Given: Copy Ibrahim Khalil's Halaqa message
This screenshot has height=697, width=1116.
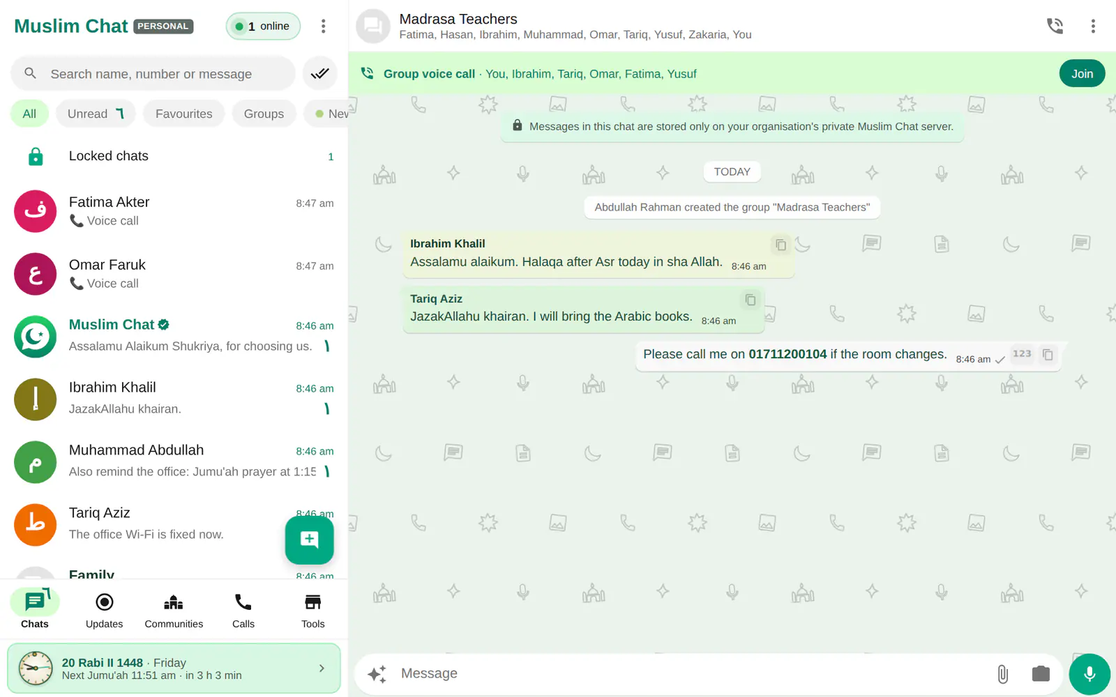Looking at the screenshot, I should click(781, 245).
